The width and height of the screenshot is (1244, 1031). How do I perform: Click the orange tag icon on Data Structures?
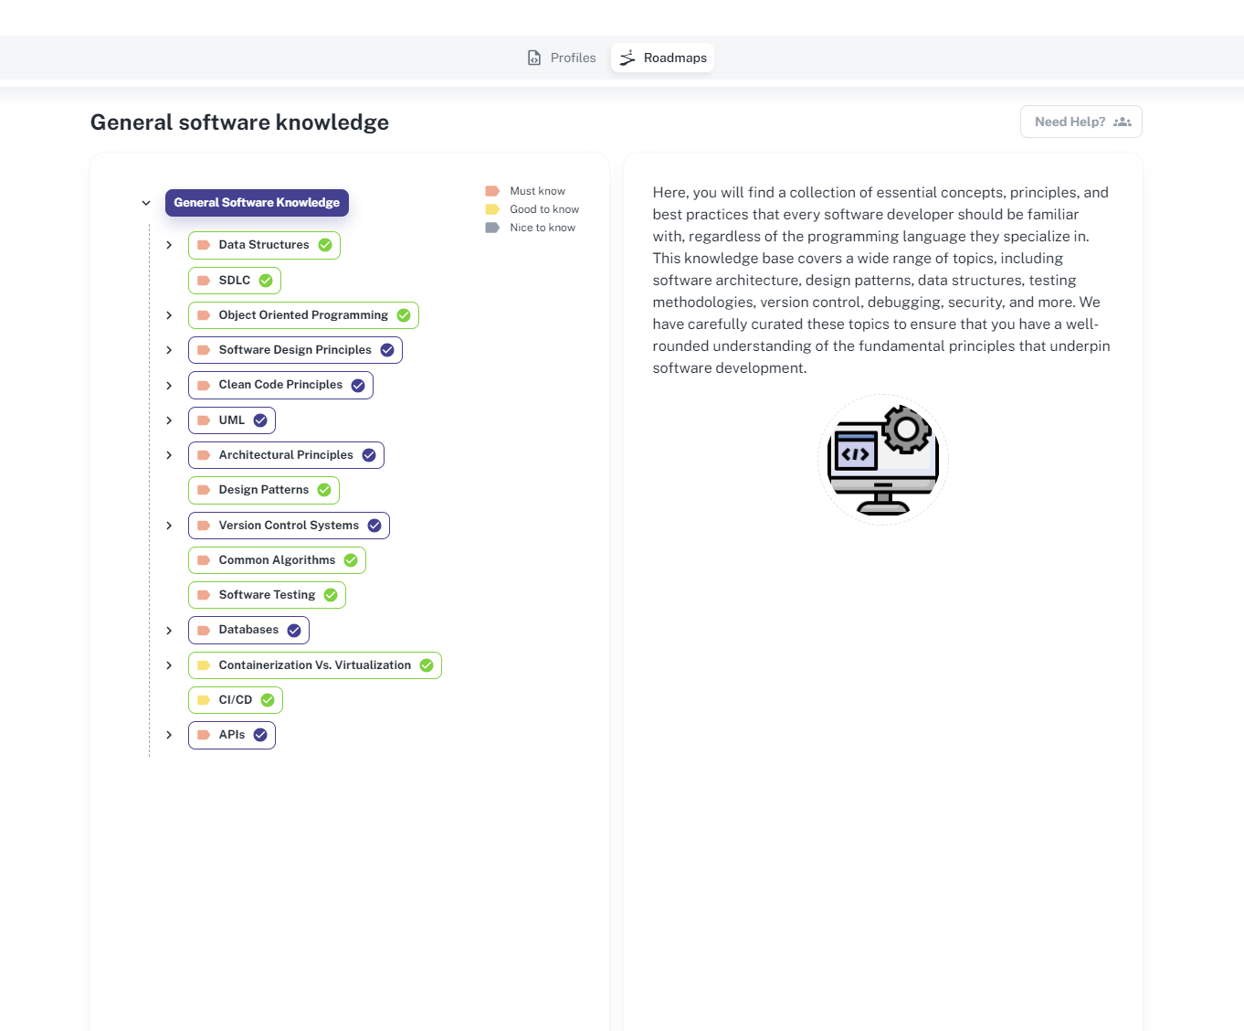[x=203, y=244]
